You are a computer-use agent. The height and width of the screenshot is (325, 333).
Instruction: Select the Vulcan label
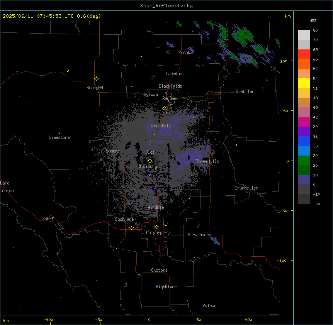(x=210, y=306)
